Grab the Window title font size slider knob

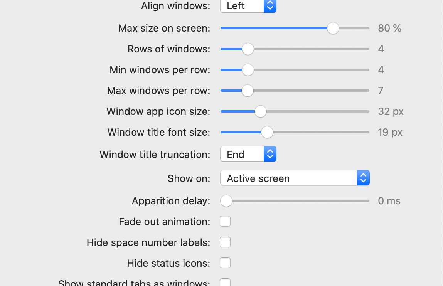point(267,132)
